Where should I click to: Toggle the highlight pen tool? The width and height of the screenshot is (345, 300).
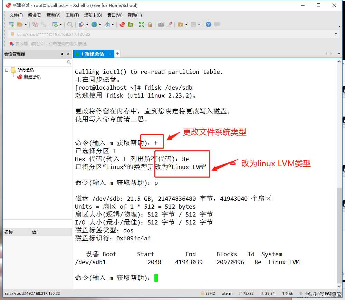click(x=170, y=24)
